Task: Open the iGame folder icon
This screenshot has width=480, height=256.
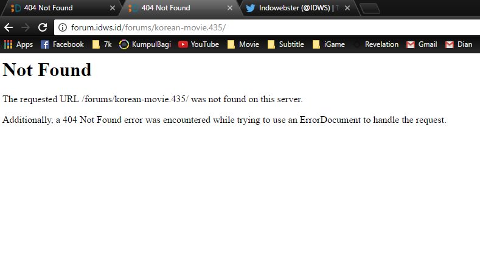Action: 316,44
